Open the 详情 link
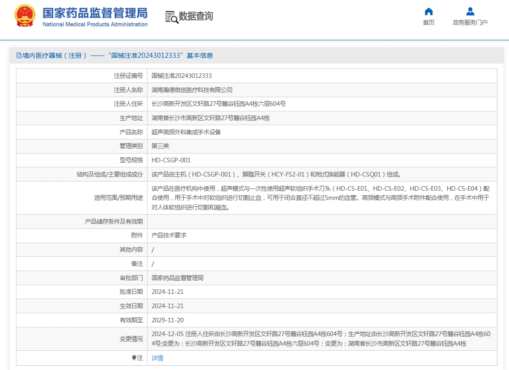Screen dimensions: 509x370 pyautogui.click(x=158, y=358)
